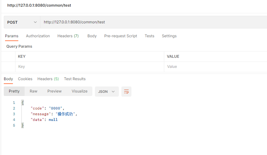The width and height of the screenshot is (267, 155).
Task: Open the POST method dropdown
Action: [22, 22]
